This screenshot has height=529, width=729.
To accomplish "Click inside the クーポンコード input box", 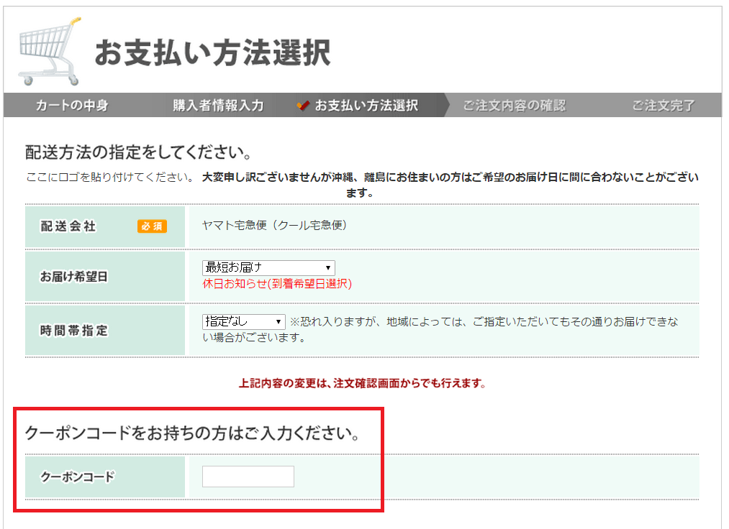I will [248, 476].
